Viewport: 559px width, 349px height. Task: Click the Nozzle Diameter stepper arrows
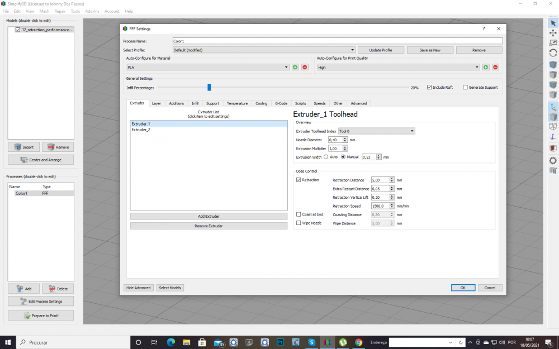coord(345,140)
